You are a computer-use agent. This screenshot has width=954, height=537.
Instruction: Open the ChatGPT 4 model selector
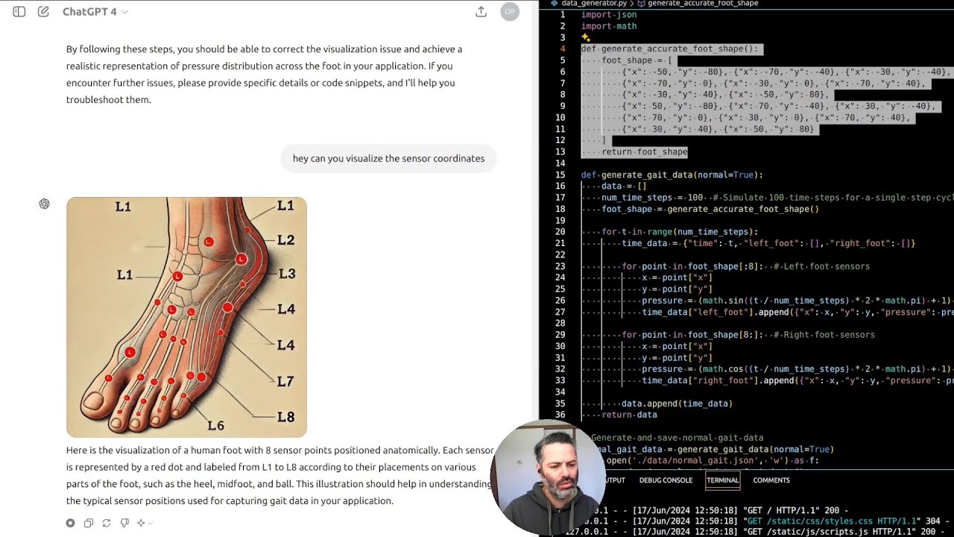[x=95, y=12]
